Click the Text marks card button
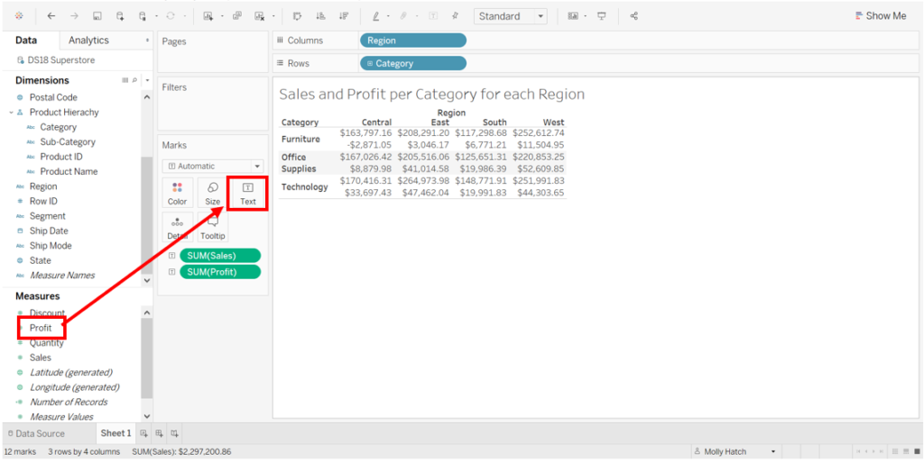Screen dimensions: 924x462 coord(247,193)
